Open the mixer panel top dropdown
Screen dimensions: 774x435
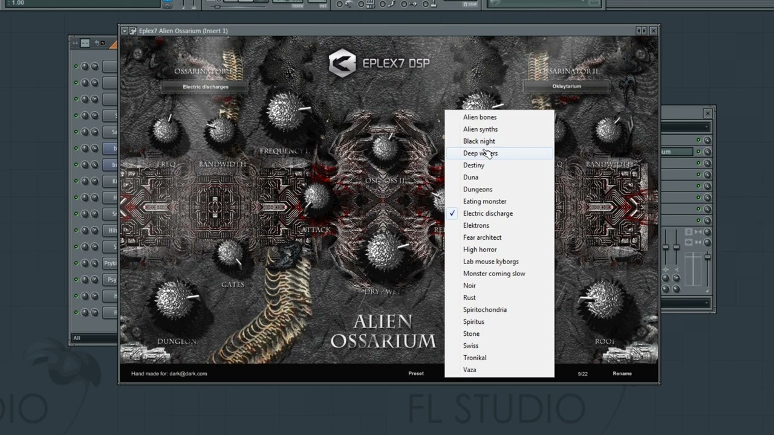[686, 126]
